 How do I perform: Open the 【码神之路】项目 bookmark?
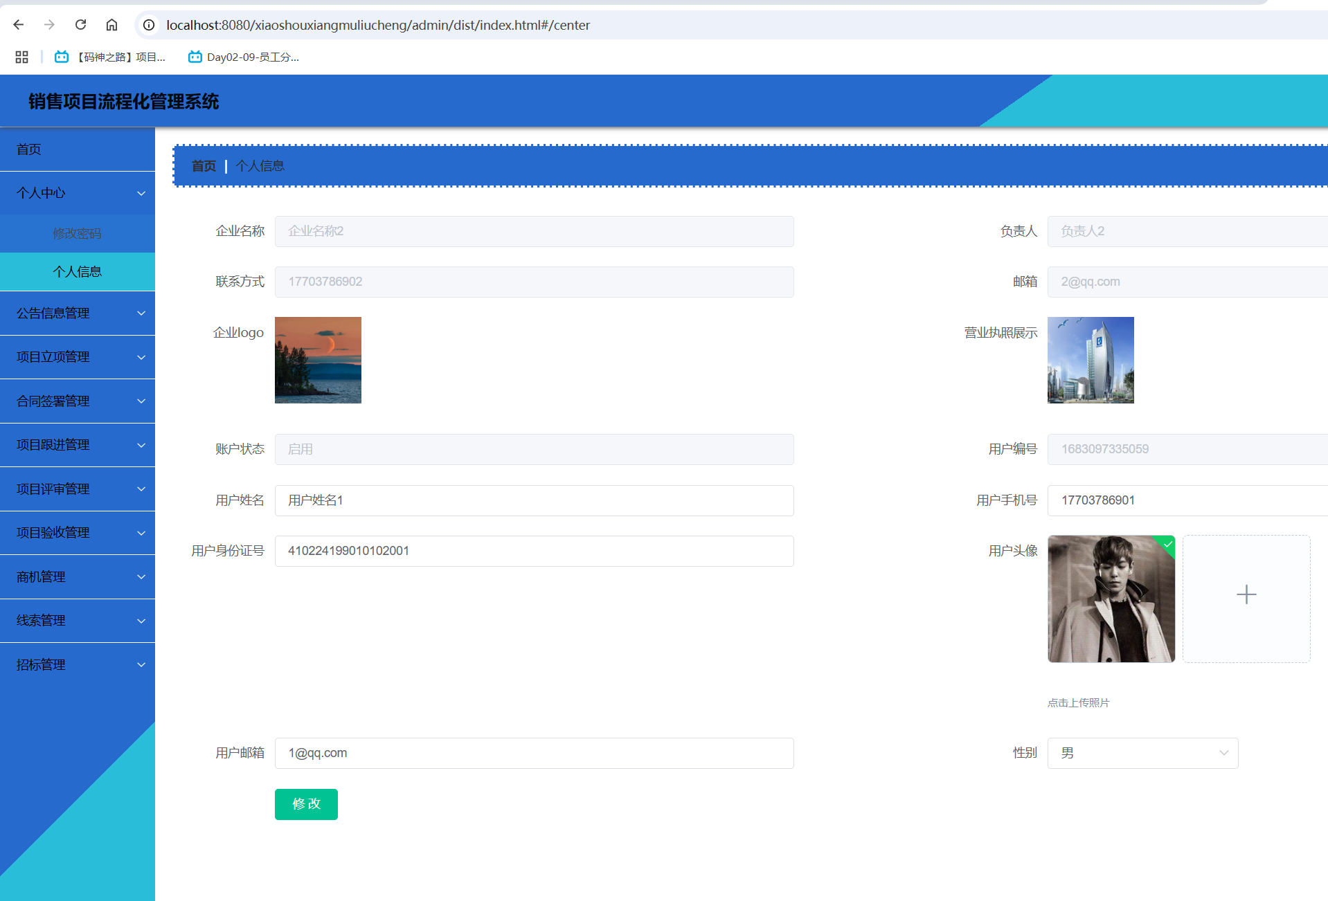(110, 57)
